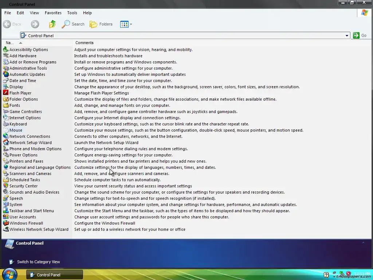This screenshot has width=373, height=280.
Task: Open Sounds and Audio Devices icon
Action: [6, 192]
